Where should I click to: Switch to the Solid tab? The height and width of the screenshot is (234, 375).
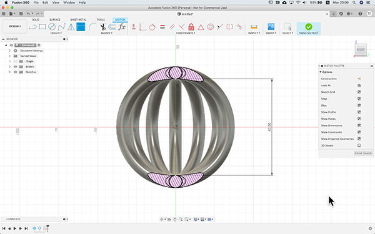click(36, 19)
